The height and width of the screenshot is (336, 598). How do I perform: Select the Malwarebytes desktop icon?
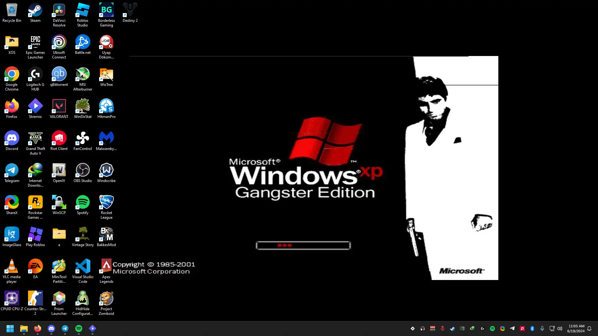coord(107,141)
